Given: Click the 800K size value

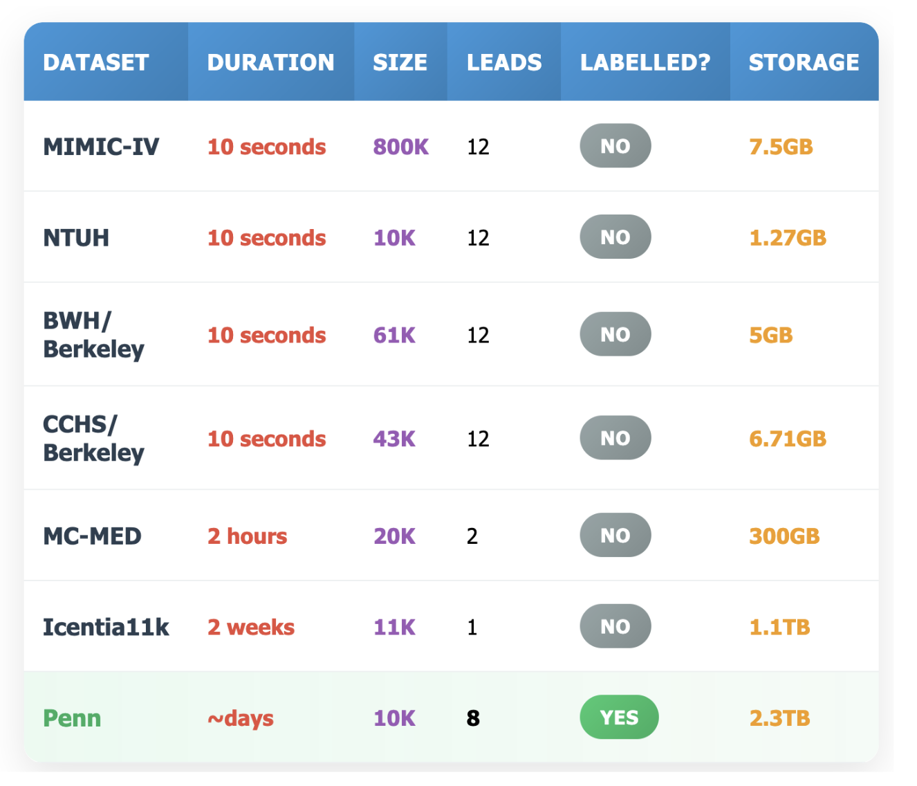Looking at the screenshot, I should click(400, 147).
